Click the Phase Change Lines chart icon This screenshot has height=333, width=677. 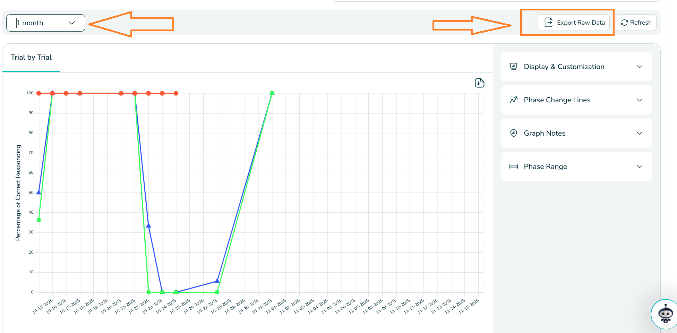514,100
